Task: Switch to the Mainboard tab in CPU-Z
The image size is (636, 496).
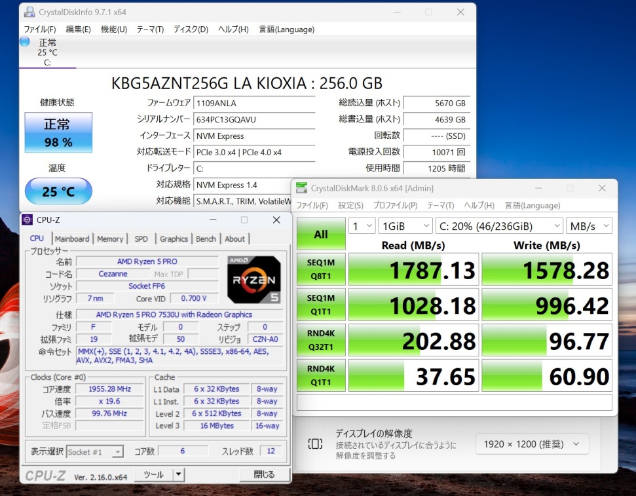Action: [x=72, y=239]
